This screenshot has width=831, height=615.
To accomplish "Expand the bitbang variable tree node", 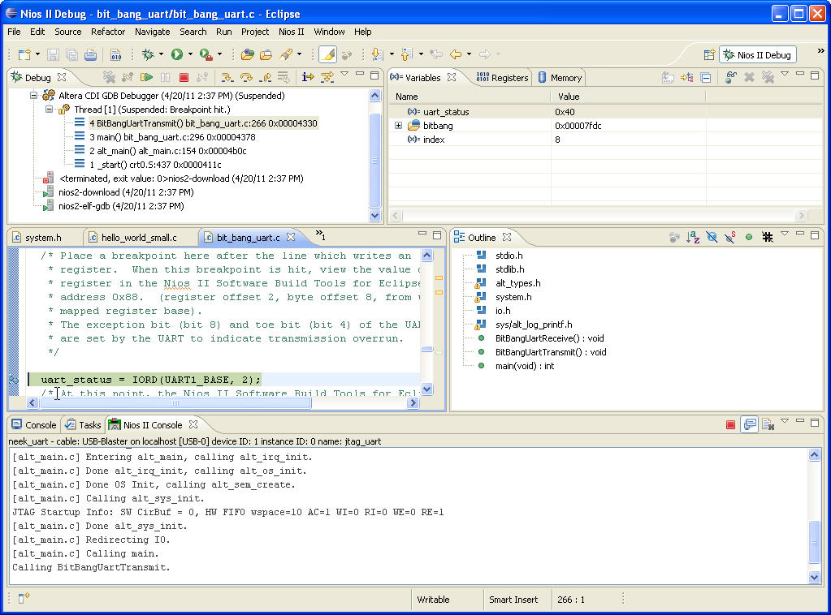I will [x=398, y=126].
